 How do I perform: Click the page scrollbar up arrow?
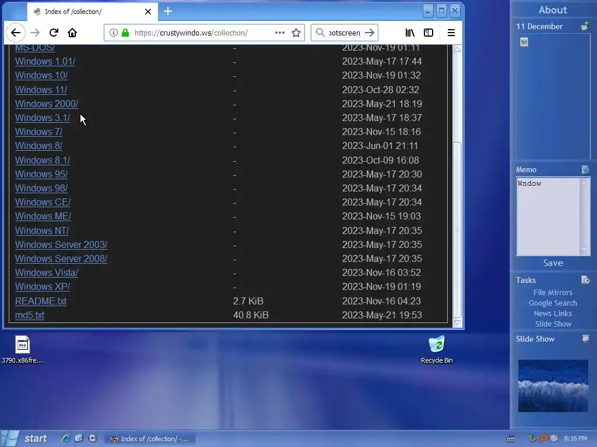point(457,49)
